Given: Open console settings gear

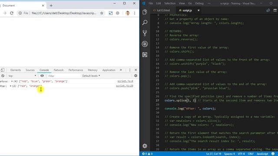Looking at the screenshot, I should click(x=136, y=76).
